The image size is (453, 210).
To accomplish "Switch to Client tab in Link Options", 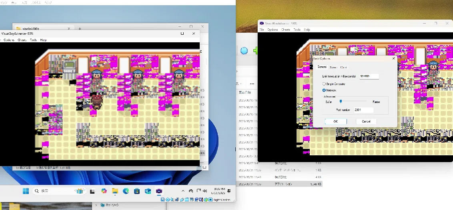I will click(343, 67).
